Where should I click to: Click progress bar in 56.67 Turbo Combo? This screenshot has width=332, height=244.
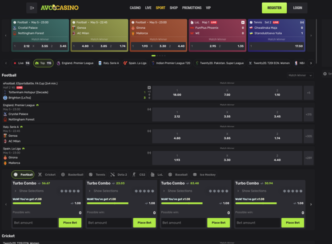27,203
